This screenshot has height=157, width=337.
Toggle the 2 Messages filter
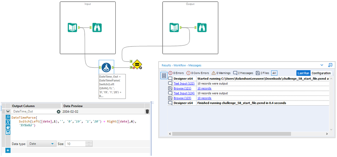pos(243,73)
